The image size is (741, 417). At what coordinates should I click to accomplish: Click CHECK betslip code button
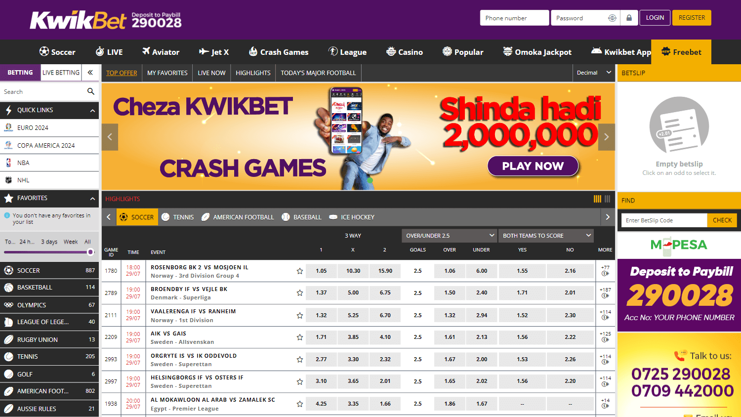722,220
